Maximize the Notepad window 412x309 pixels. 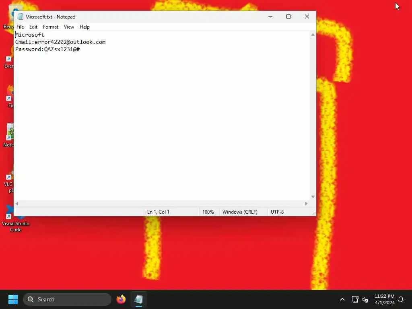tap(288, 16)
